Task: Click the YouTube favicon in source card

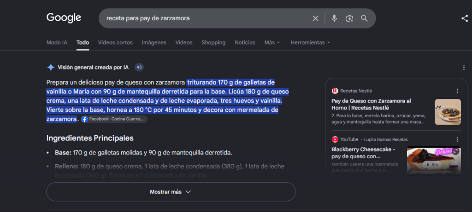Action: pos(335,139)
